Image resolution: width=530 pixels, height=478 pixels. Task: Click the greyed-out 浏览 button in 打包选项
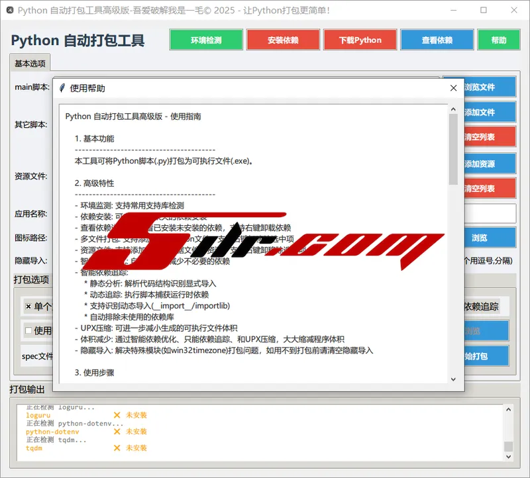487,331
